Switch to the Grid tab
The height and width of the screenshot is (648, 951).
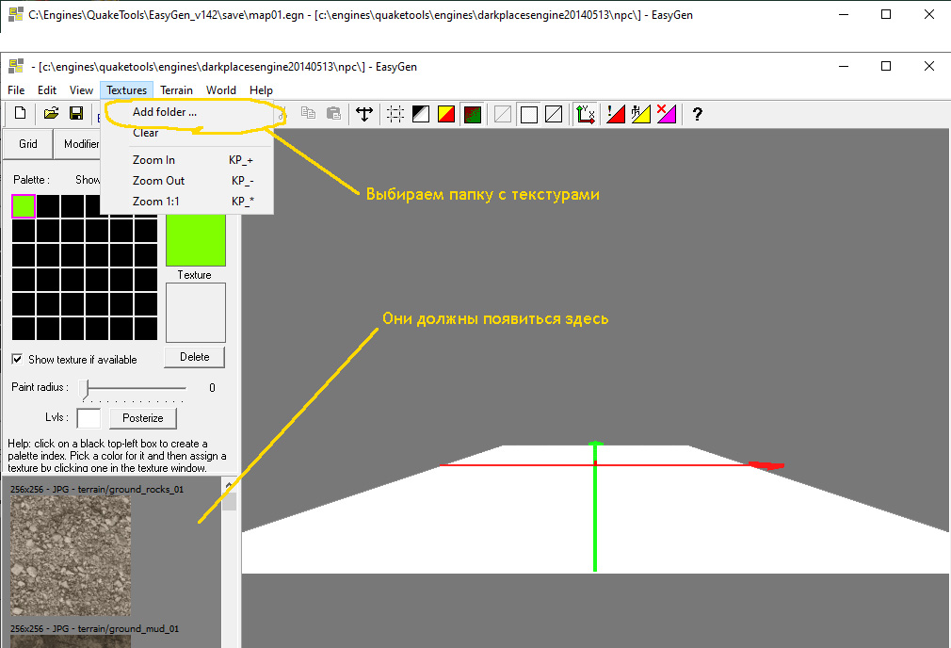[x=28, y=144]
